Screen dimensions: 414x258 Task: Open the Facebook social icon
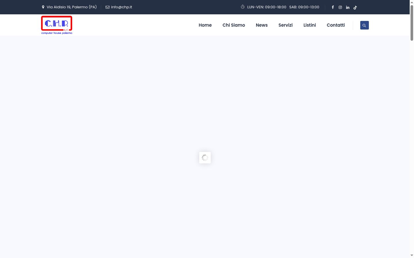[333, 7]
